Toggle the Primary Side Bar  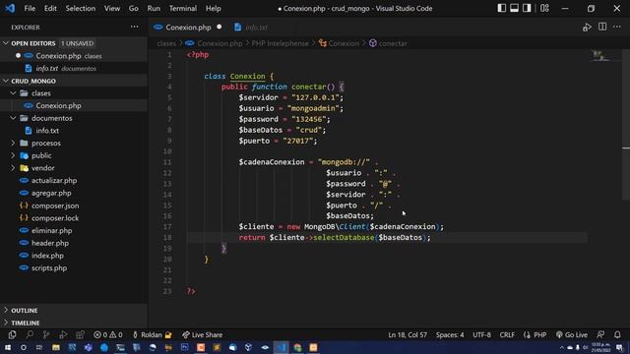501,8
